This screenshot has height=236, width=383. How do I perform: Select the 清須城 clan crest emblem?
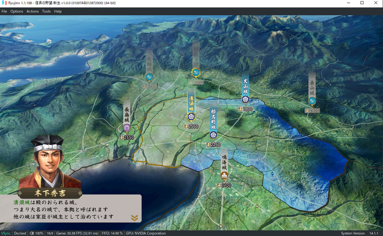click(x=191, y=117)
